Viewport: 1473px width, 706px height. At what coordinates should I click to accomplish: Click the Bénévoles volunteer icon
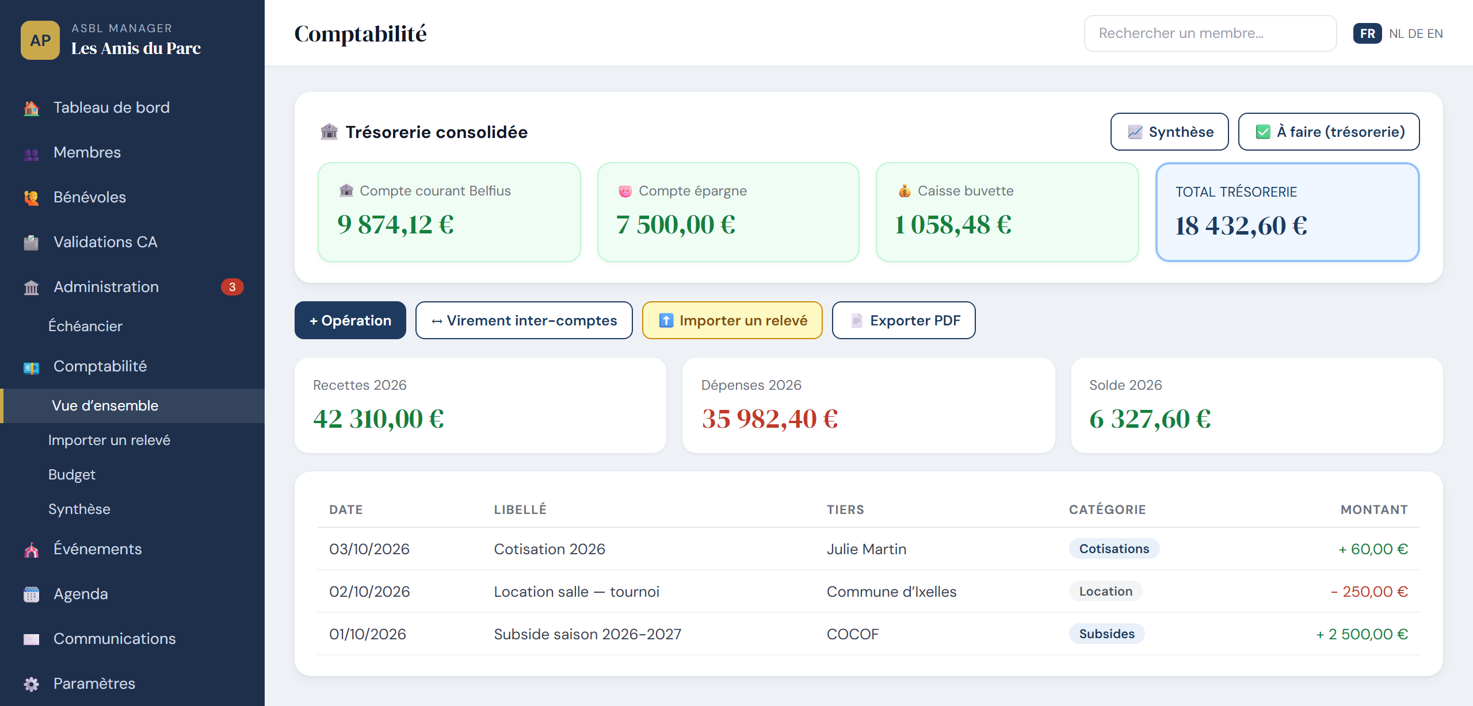(x=32, y=198)
